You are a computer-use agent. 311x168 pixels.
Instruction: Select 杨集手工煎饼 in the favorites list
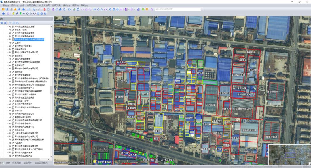[20, 49]
